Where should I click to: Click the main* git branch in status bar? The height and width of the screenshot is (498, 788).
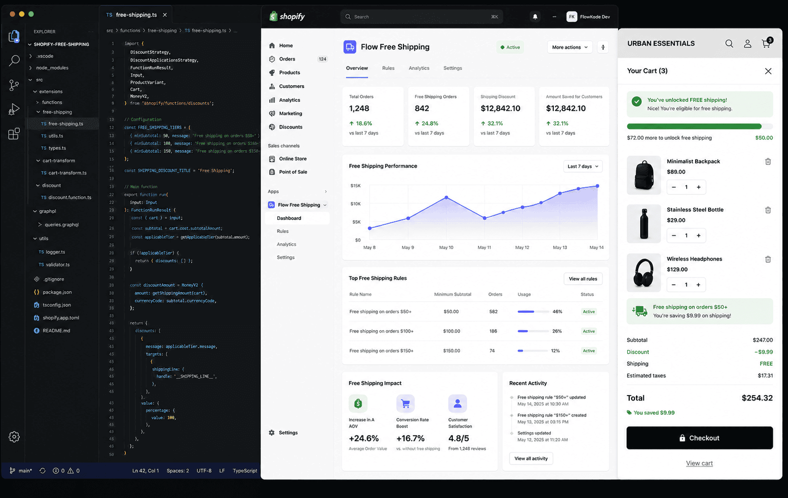(x=20, y=471)
